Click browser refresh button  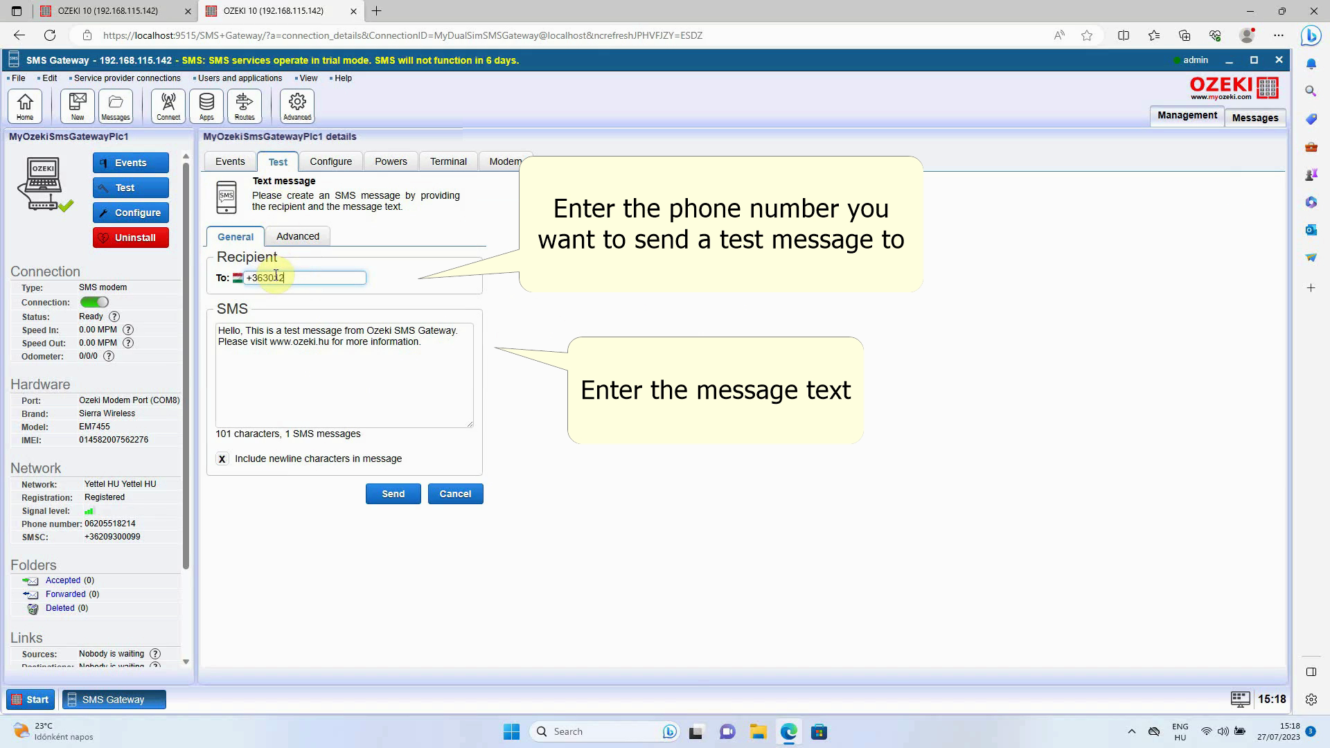(50, 35)
